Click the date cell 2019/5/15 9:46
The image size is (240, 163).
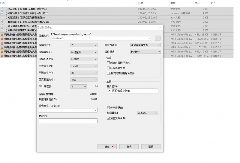[x=147, y=22]
